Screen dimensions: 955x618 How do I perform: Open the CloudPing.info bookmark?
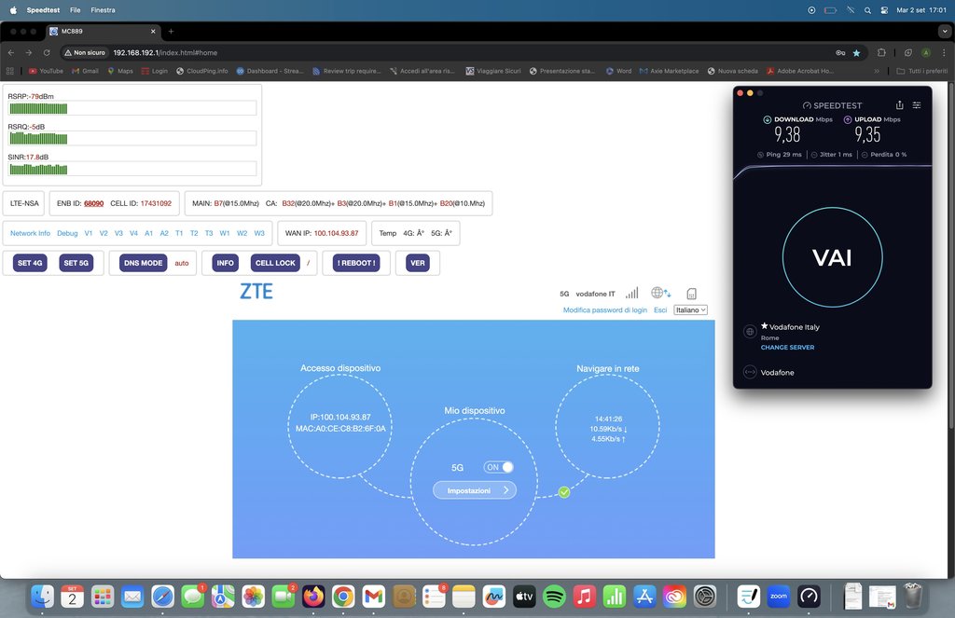(202, 71)
